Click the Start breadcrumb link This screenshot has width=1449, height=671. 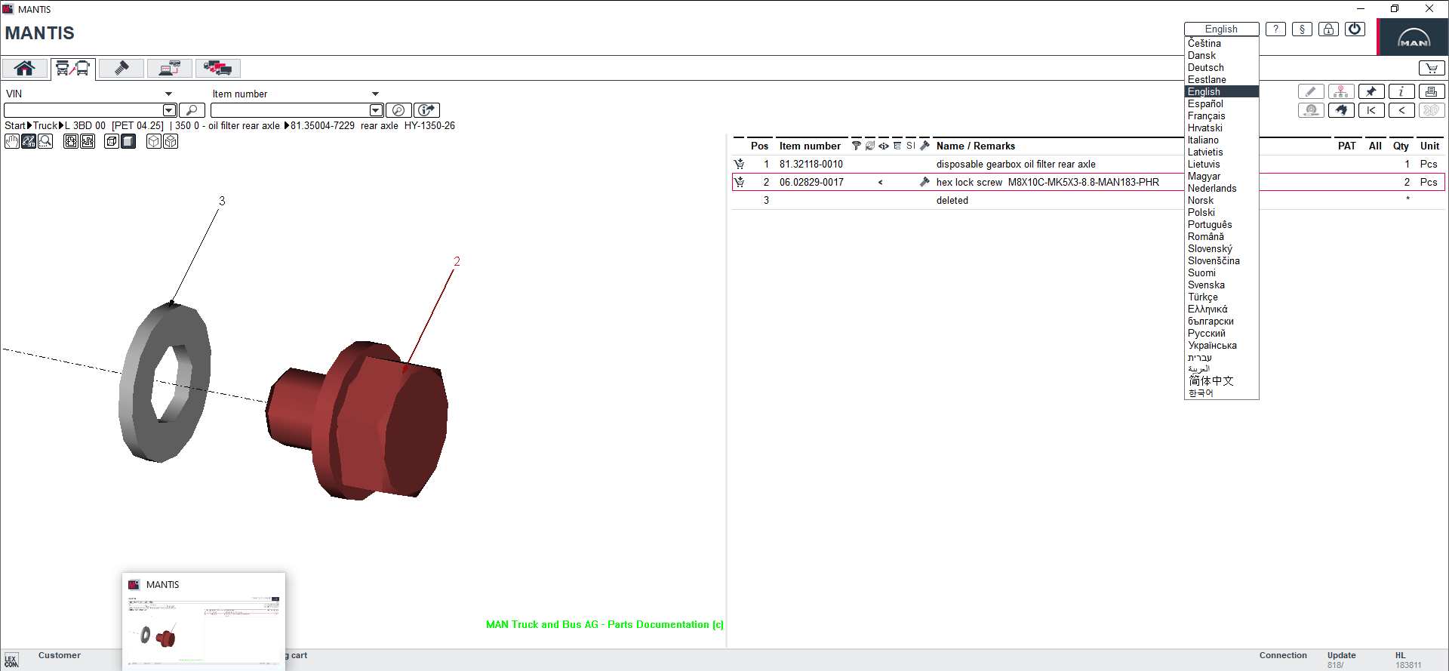click(x=15, y=126)
